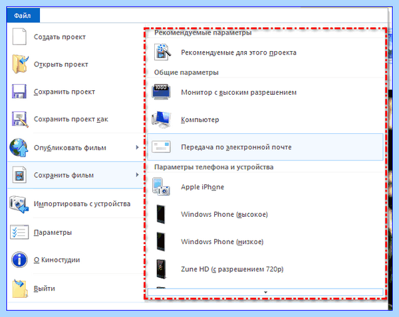This screenshot has height=317, width=399.
Task: Click the filmstrip icon for Сохранить фильм
Action: [19, 175]
